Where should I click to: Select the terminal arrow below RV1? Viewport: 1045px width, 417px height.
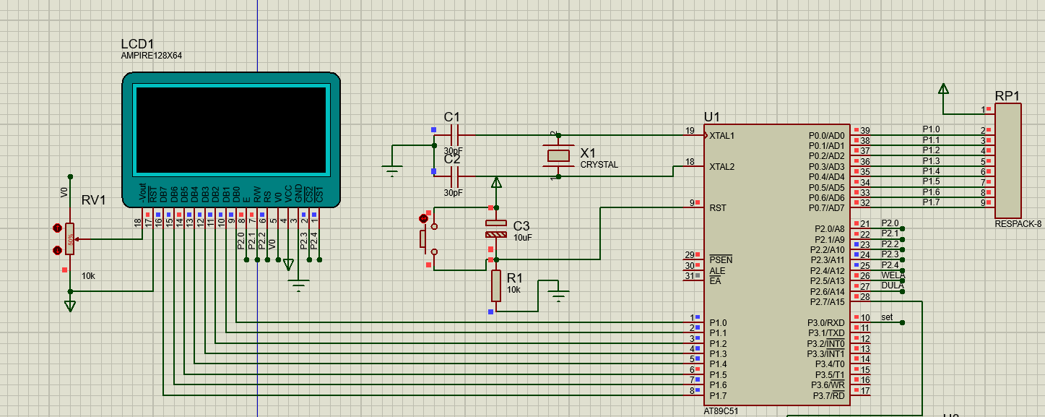pos(70,306)
